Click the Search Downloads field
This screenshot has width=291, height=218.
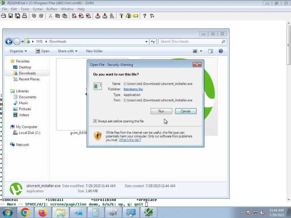(x=192, y=41)
